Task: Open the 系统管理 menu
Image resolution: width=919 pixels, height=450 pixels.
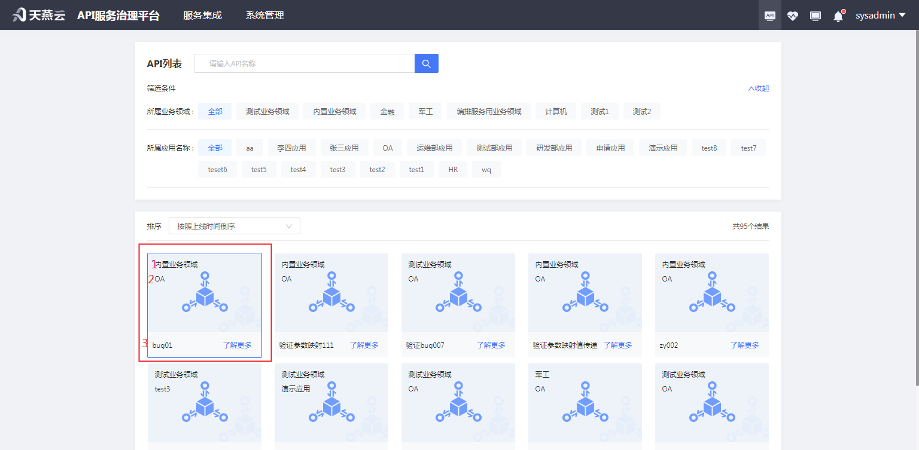Action: point(264,15)
